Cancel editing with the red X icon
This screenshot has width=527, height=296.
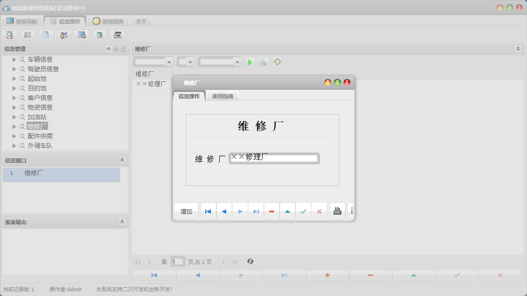click(x=319, y=211)
